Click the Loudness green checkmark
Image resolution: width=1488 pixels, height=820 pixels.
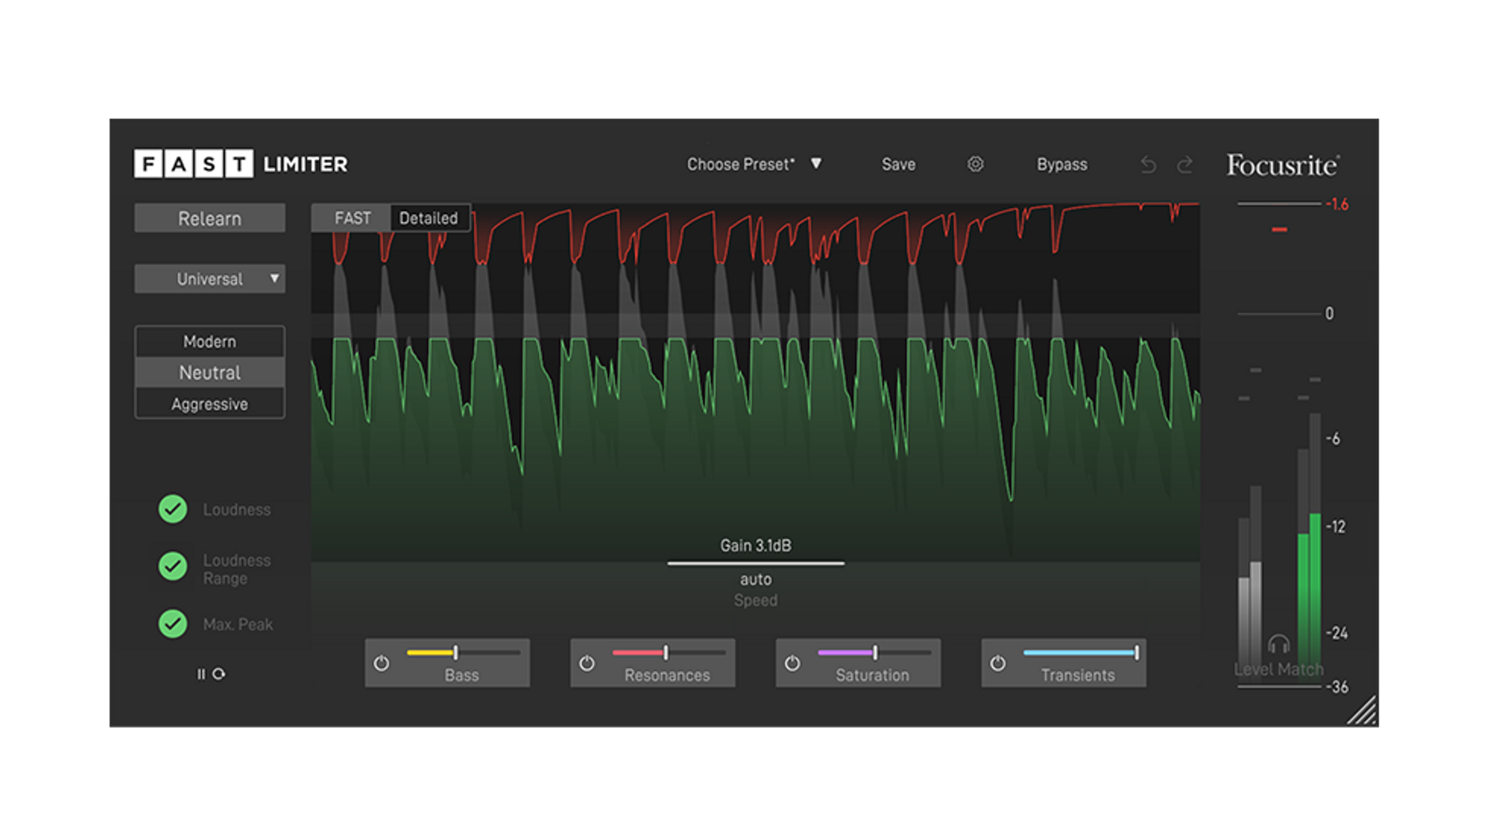(x=173, y=509)
